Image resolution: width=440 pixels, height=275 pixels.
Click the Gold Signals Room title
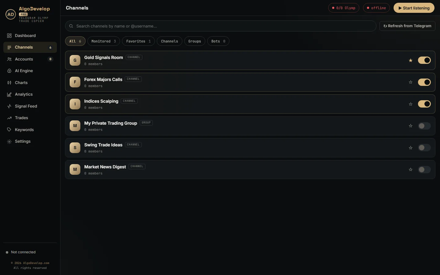coord(104,57)
